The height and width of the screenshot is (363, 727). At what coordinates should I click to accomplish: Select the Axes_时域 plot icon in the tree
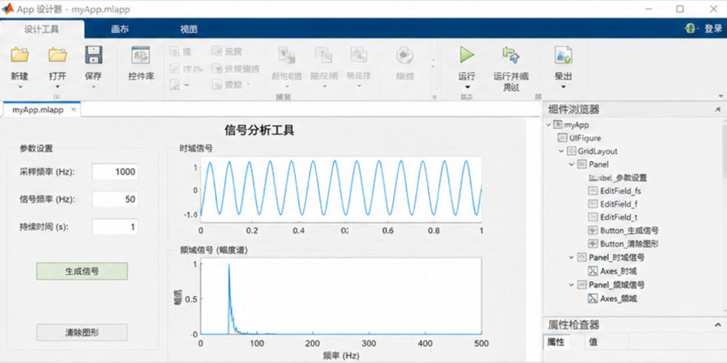pyautogui.click(x=593, y=271)
